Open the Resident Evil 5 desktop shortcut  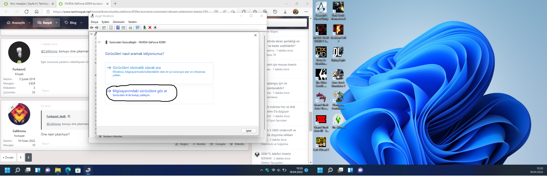click(x=338, y=33)
